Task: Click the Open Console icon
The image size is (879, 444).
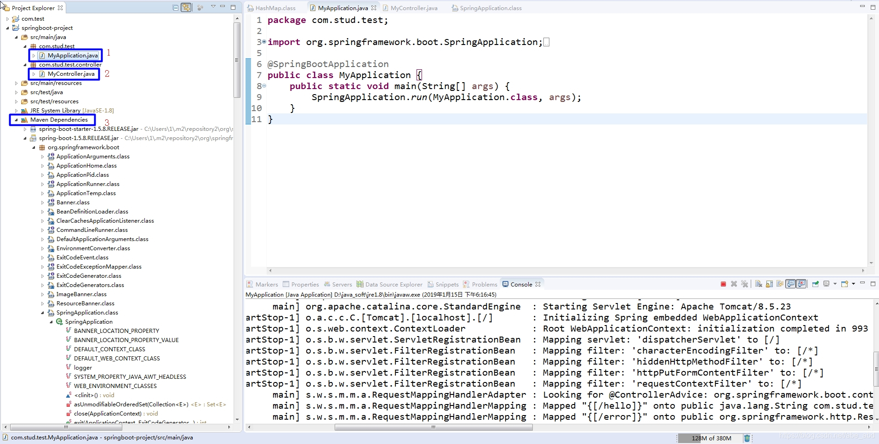Action: coord(845,284)
